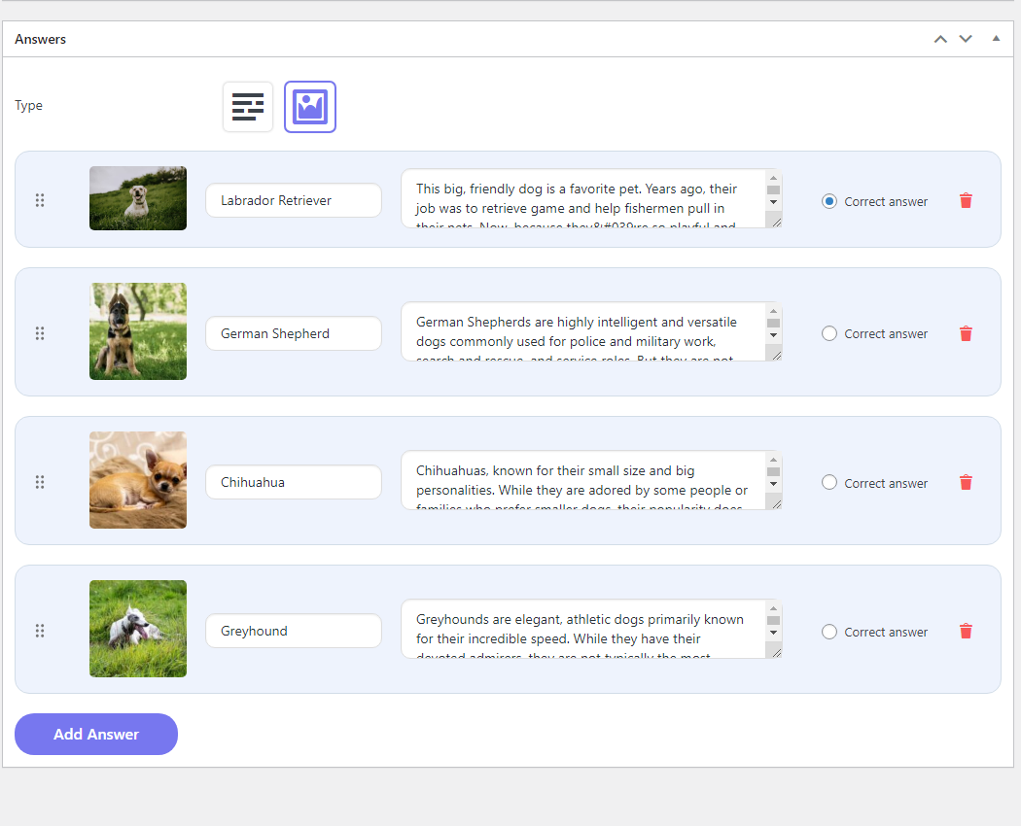Click the trash icon for Chihuahua

point(966,482)
